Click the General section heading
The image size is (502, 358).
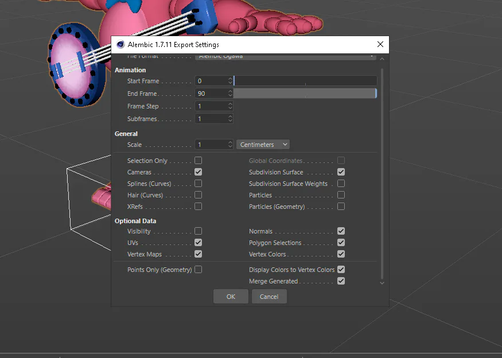(x=126, y=134)
